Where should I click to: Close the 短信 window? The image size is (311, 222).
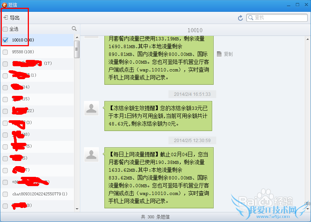[307, 5]
